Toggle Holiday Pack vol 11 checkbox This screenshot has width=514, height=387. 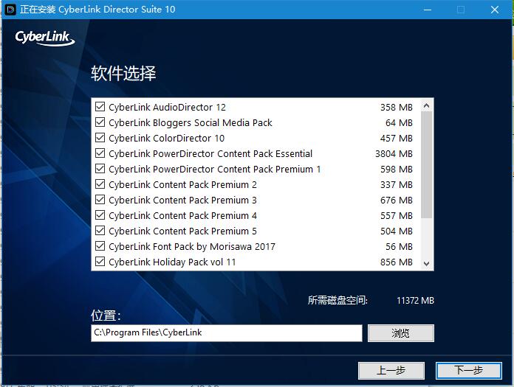pyautogui.click(x=100, y=262)
